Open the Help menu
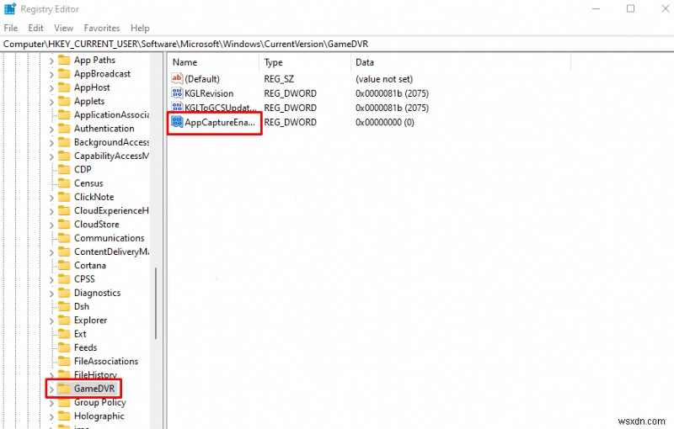 click(140, 28)
